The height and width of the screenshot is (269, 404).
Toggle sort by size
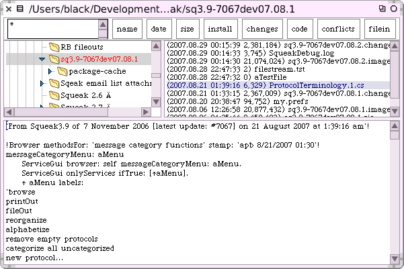(188, 30)
